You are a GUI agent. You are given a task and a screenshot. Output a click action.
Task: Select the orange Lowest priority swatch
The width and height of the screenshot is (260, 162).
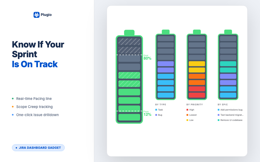187,115
